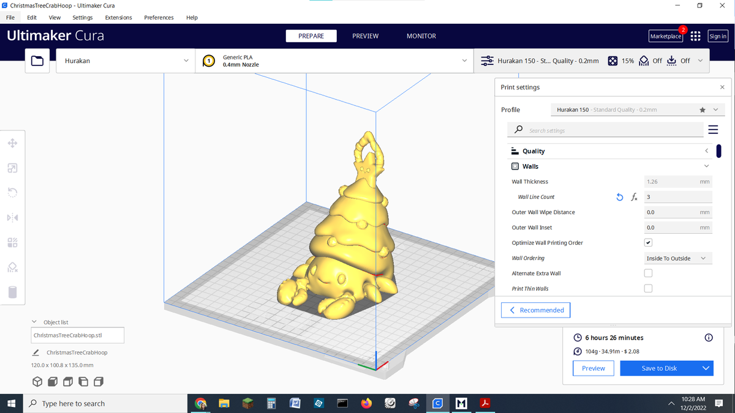
Task: Open the Marketplace
Action: pos(666,36)
